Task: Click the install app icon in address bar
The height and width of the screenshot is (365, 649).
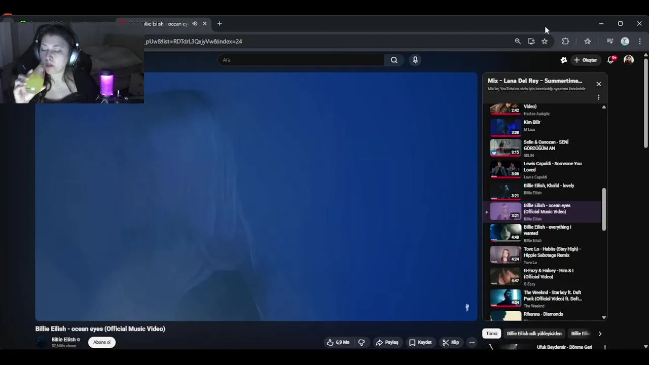Action: pyautogui.click(x=531, y=42)
